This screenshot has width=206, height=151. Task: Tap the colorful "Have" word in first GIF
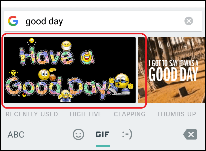pyautogui.click(x=47, y=56)
